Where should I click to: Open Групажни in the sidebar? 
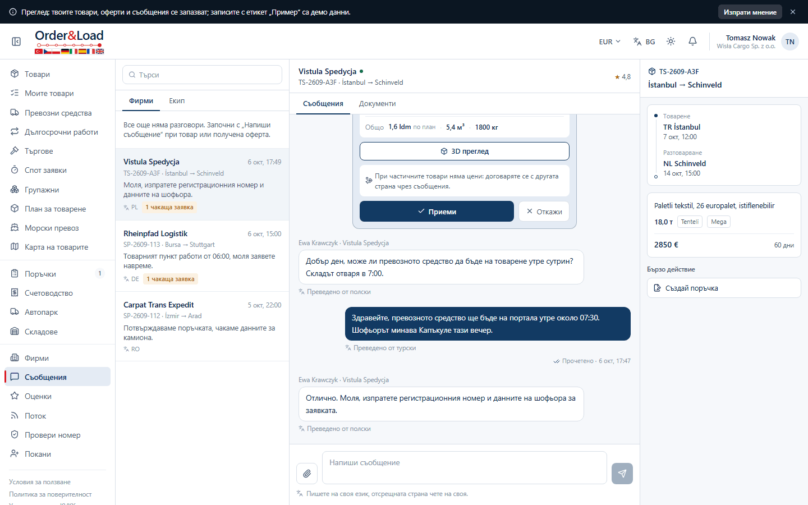57,190
